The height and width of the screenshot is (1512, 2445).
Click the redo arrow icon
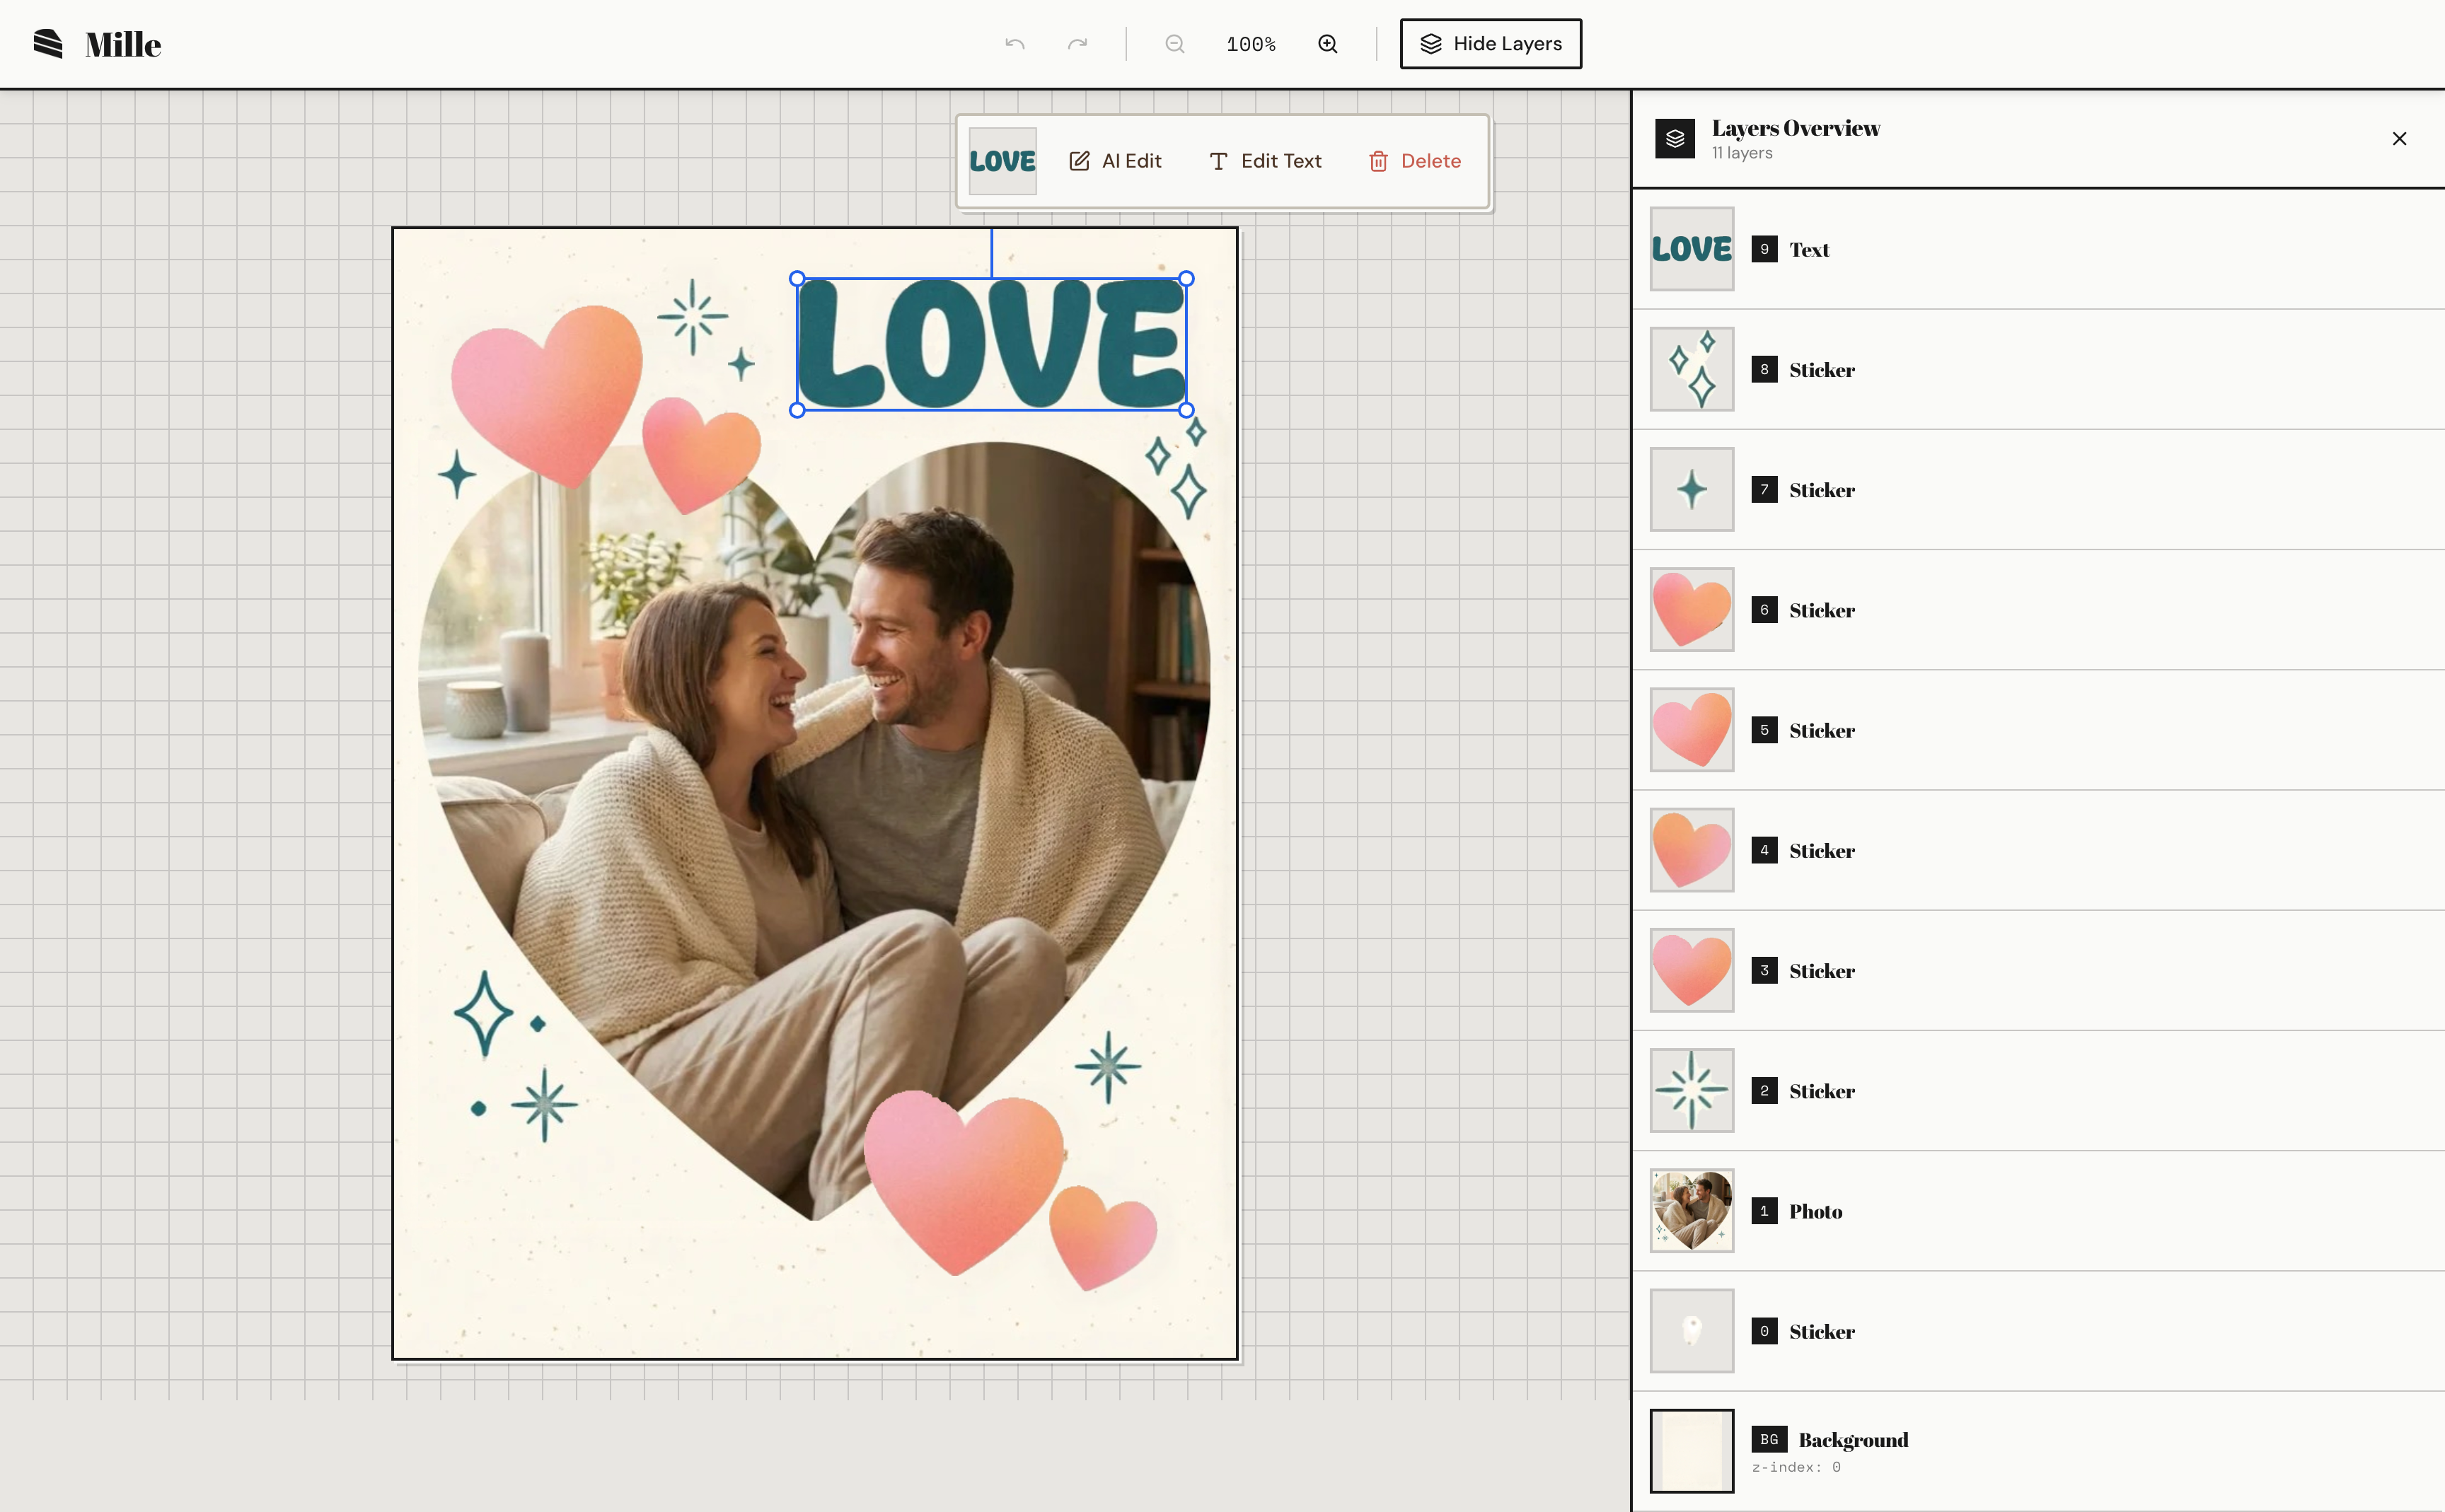tap(1077, 44)
